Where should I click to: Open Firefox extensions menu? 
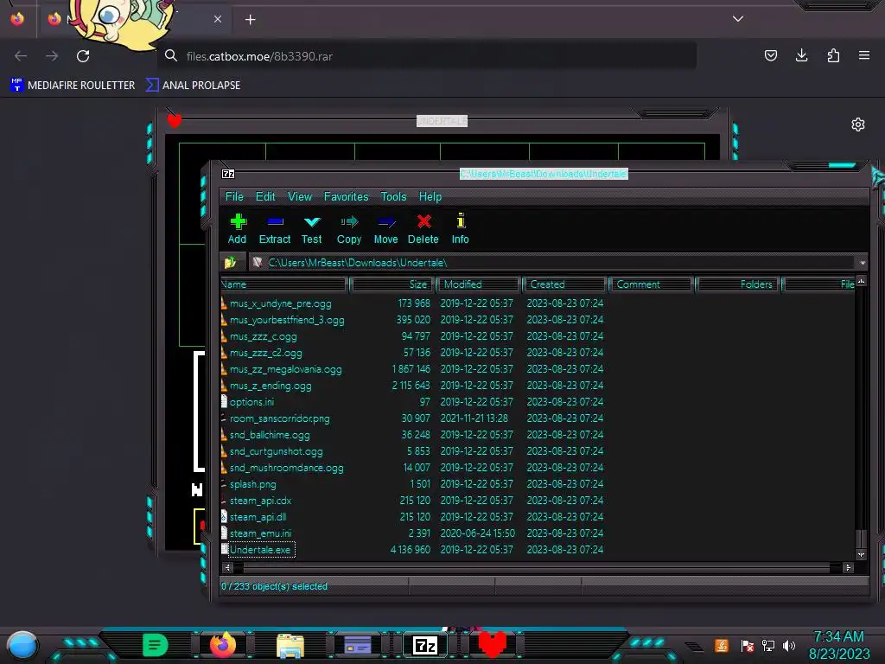click(833, 55)
